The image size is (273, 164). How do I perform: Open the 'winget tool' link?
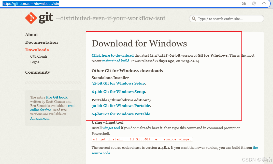point(111,128)
